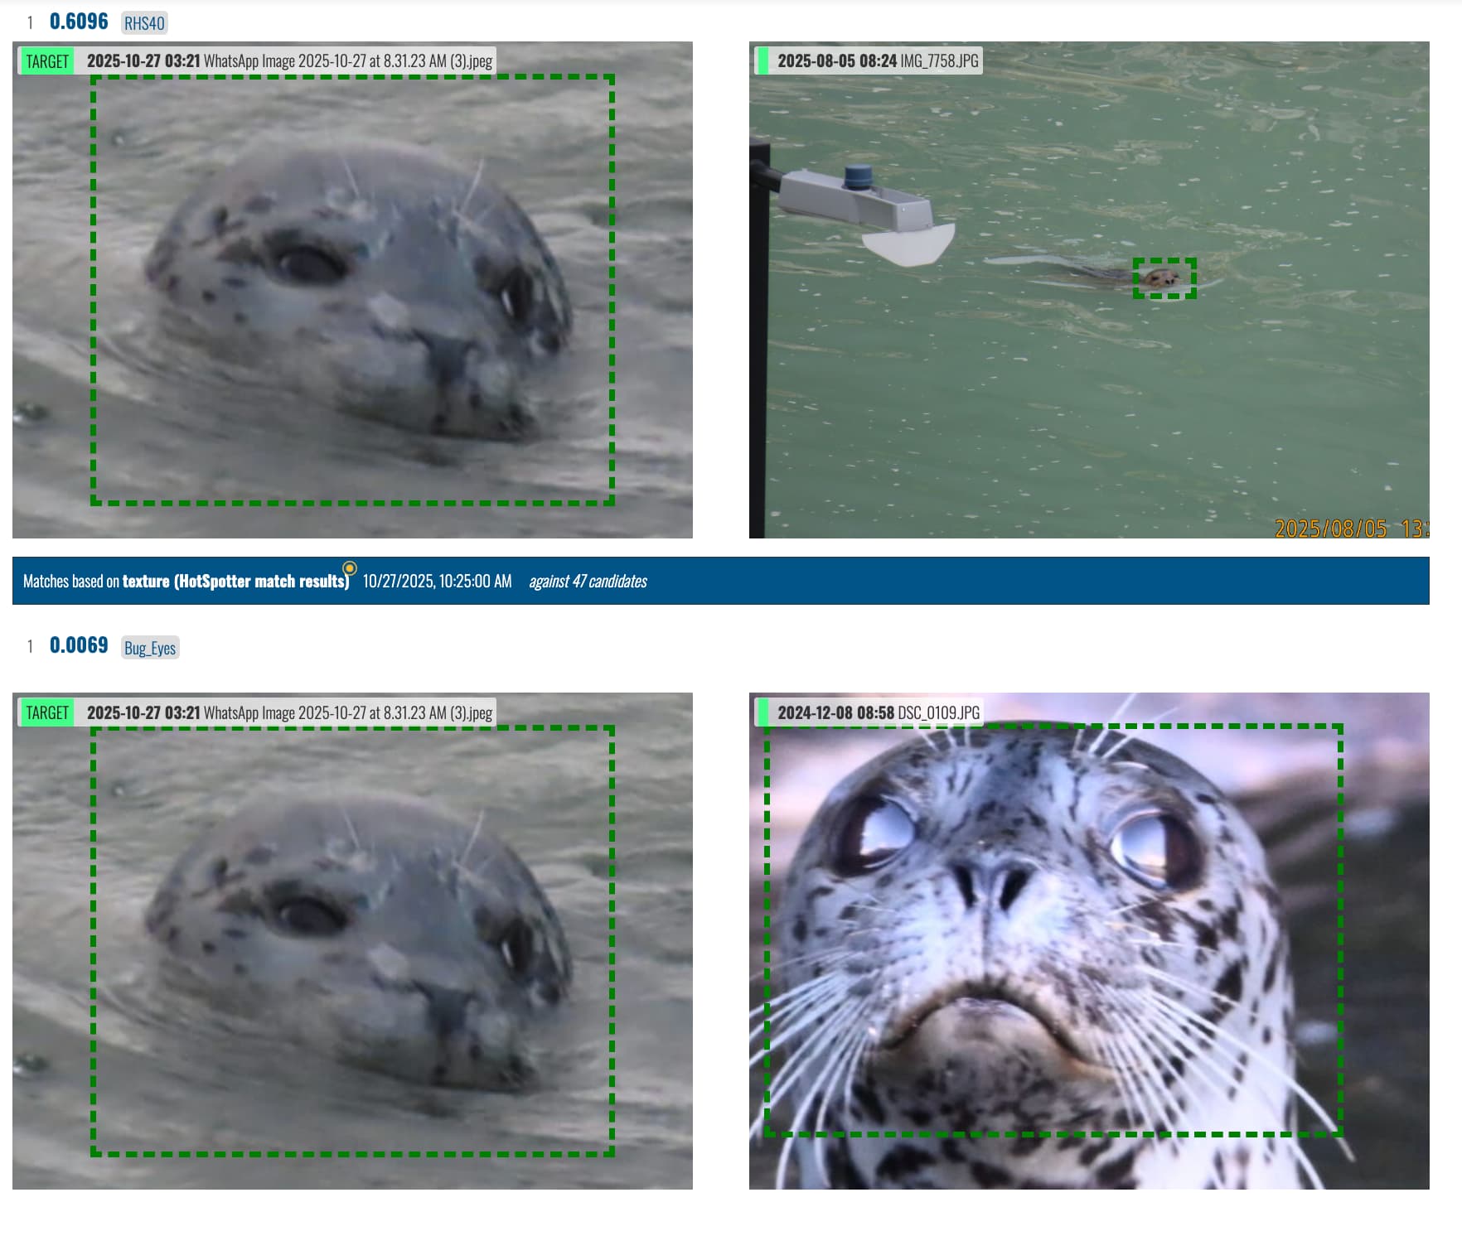The height and width of the screenshot is (1236, 1462).
Task: Click the 0.6096 match score
Action: click(79, 22)
